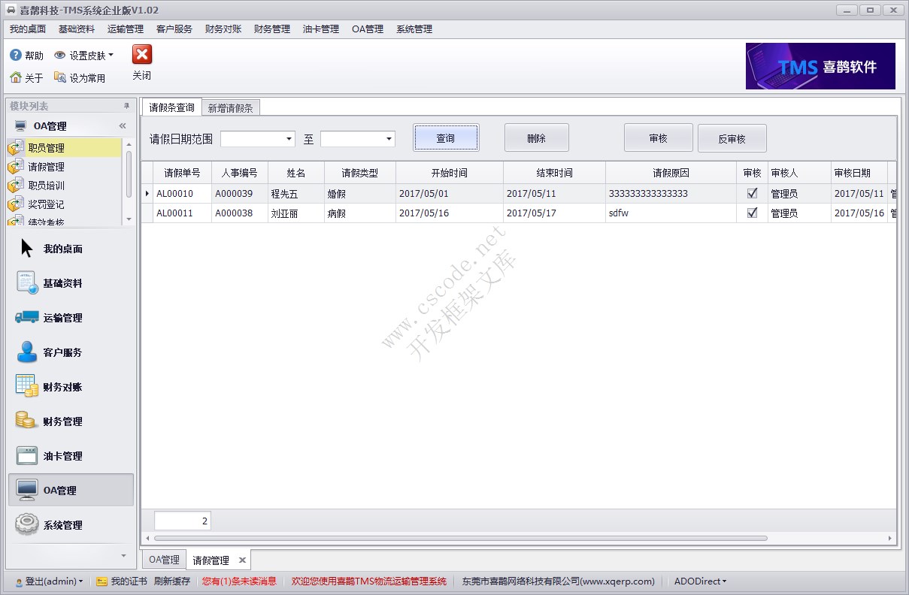Open the 基础资料 menu
The width and height of the screenshot is (909, 595).
77,29
